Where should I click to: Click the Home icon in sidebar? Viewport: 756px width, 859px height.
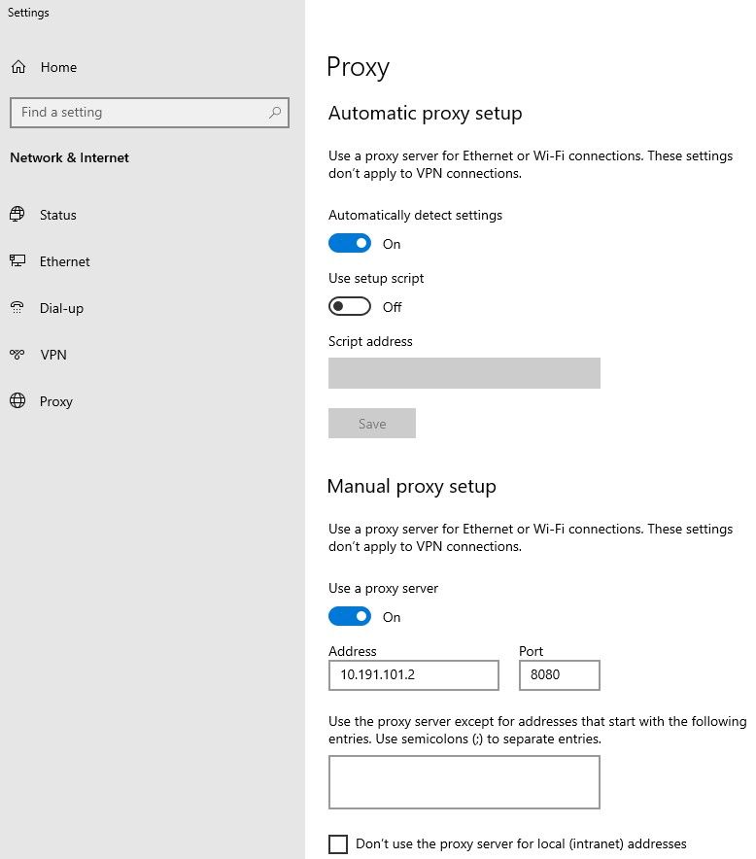(x=17, y=67)
